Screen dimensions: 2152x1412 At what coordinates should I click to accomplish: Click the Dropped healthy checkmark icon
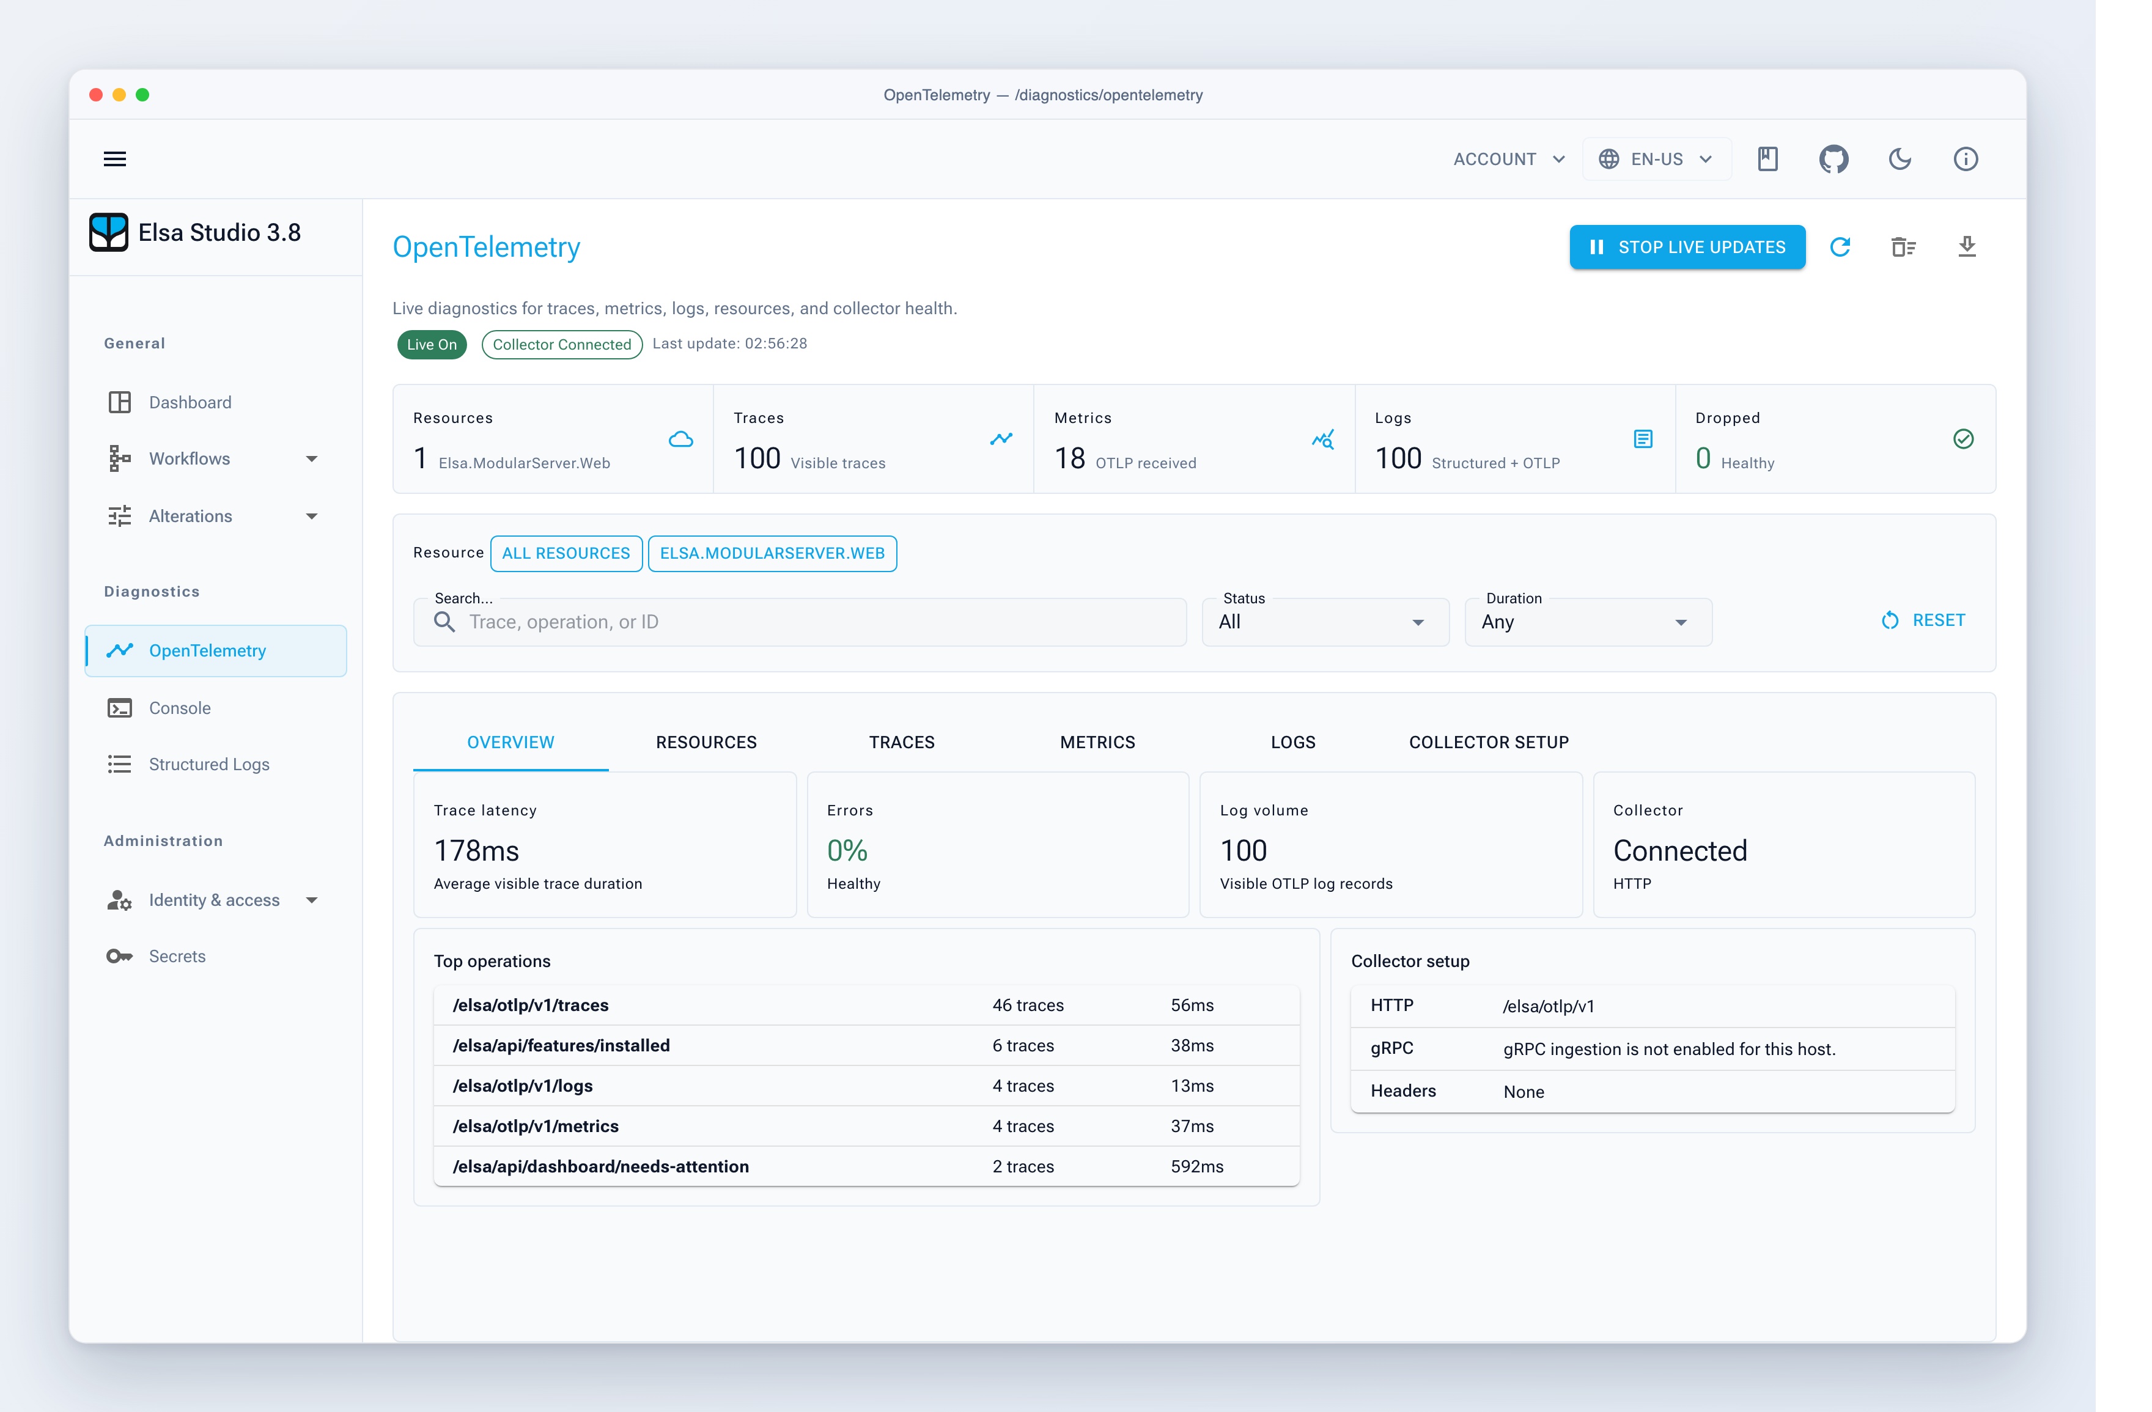coord(1963,439)
